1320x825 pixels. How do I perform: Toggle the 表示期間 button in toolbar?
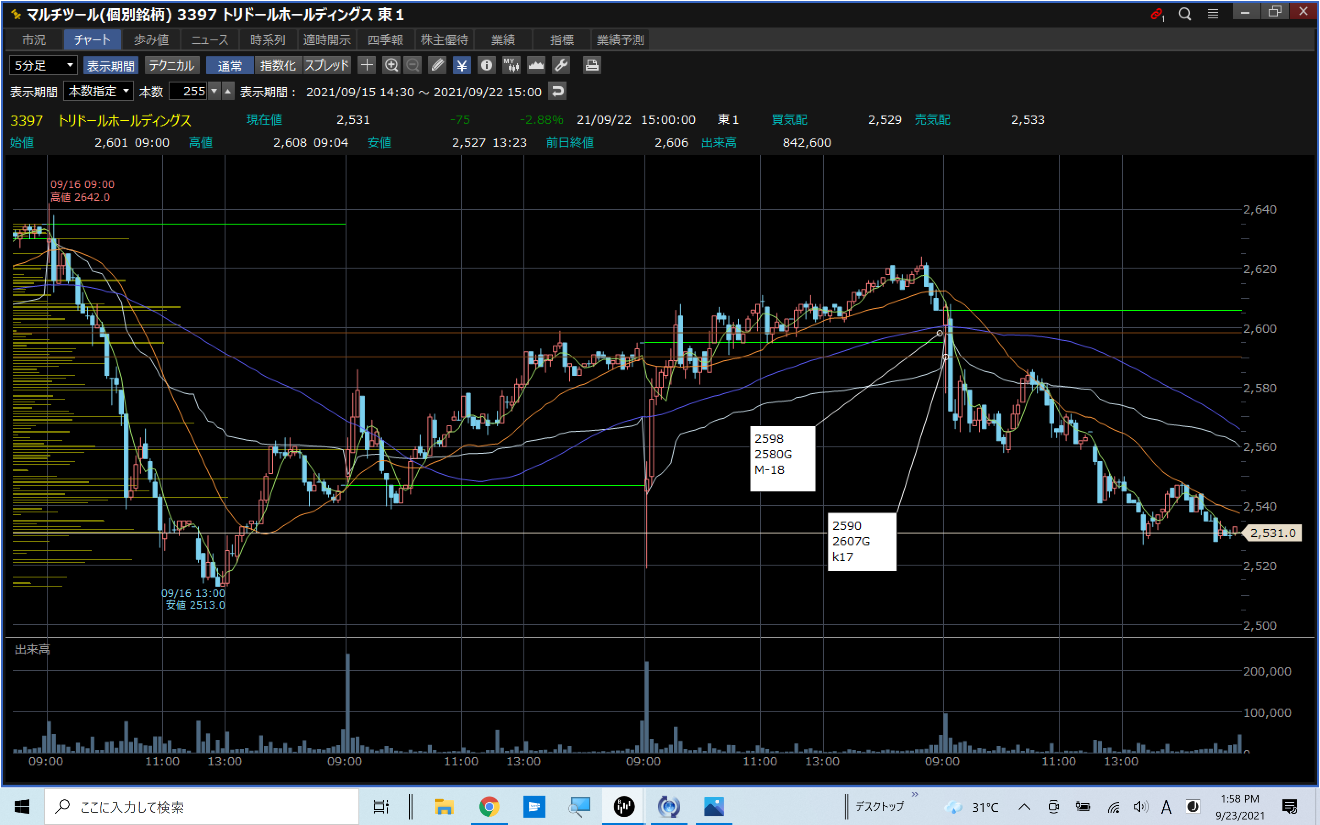click(x=110, y=66)
